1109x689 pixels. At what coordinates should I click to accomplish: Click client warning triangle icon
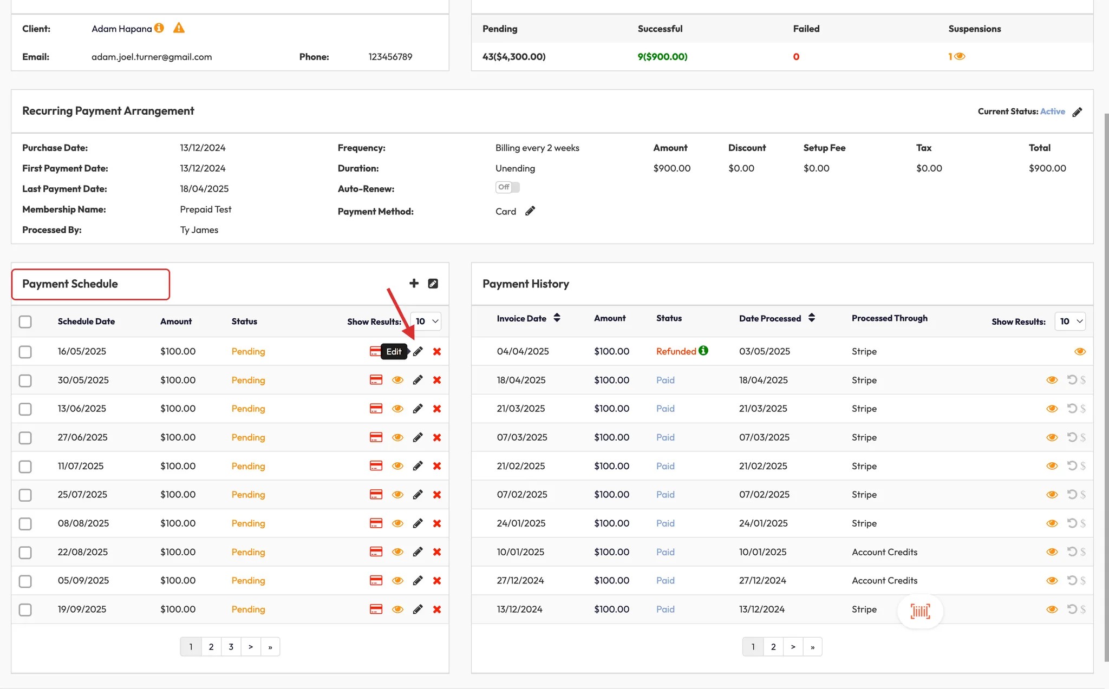[179, 28]
